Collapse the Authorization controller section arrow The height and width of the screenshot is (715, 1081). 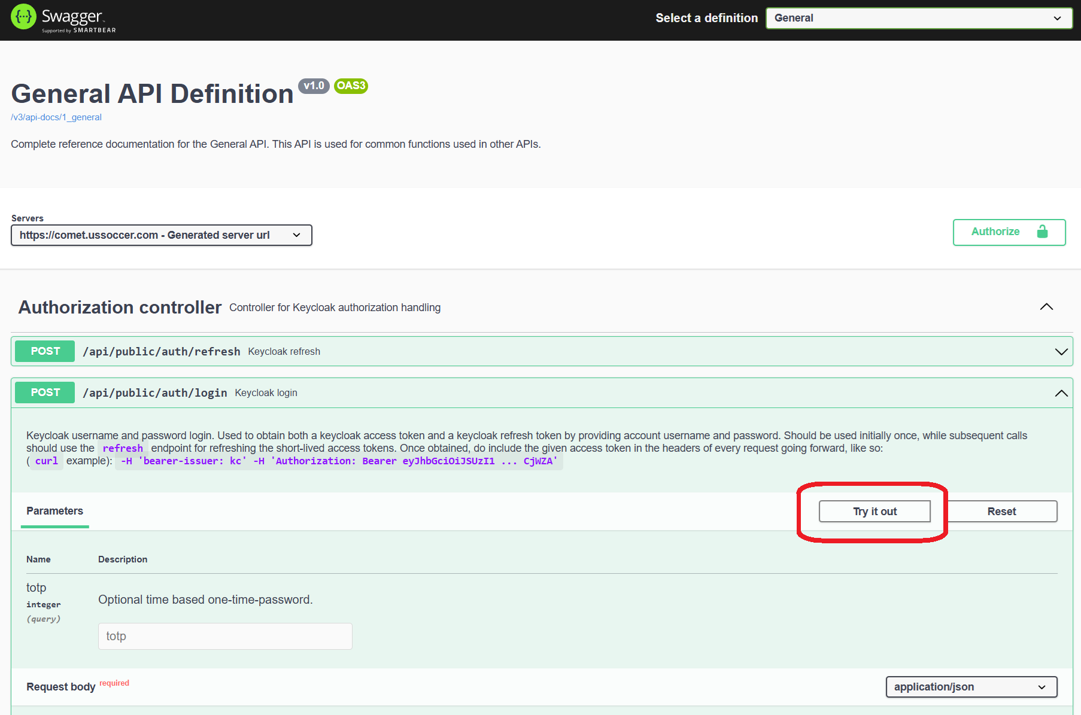[x=1046, y=307]
